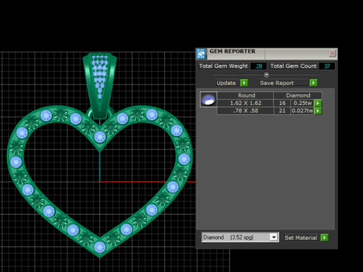Click the Total Gem Weight label
Viewport: 363px width, 272px height.
(224, 66)
